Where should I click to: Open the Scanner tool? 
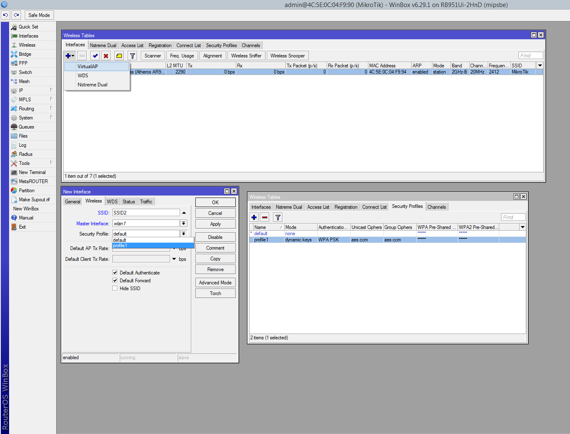pyautogui.click(x=153, y=56)
